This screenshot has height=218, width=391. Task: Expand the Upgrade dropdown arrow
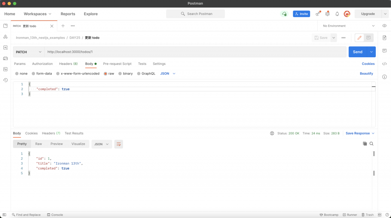pos(385,14)
